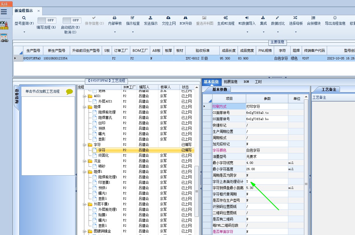355x235 pixels.
Task: Click the 参数 column header
Action: (267, 99)
